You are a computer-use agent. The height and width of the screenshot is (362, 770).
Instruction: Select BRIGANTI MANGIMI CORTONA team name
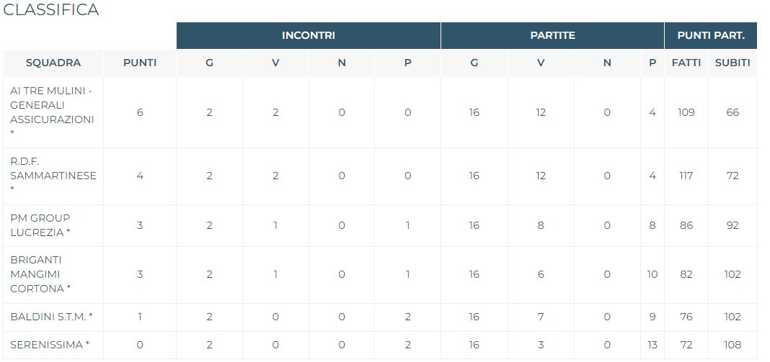40,274
